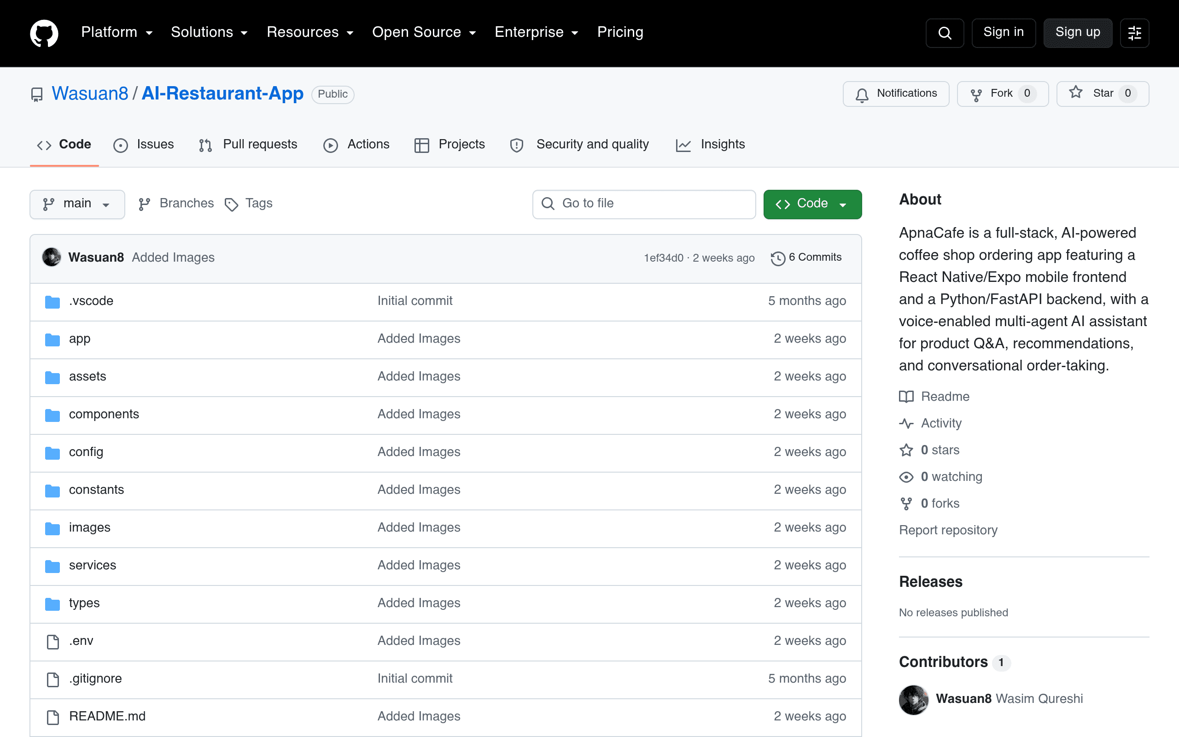Image resolution: width=1179 pixels, height=737 pixels.
Task: Switch to the Issues tab
Action: pos(143,145)
